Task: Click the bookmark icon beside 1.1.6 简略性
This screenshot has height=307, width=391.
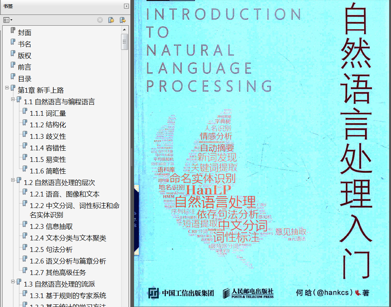Action: coord(25,169)
